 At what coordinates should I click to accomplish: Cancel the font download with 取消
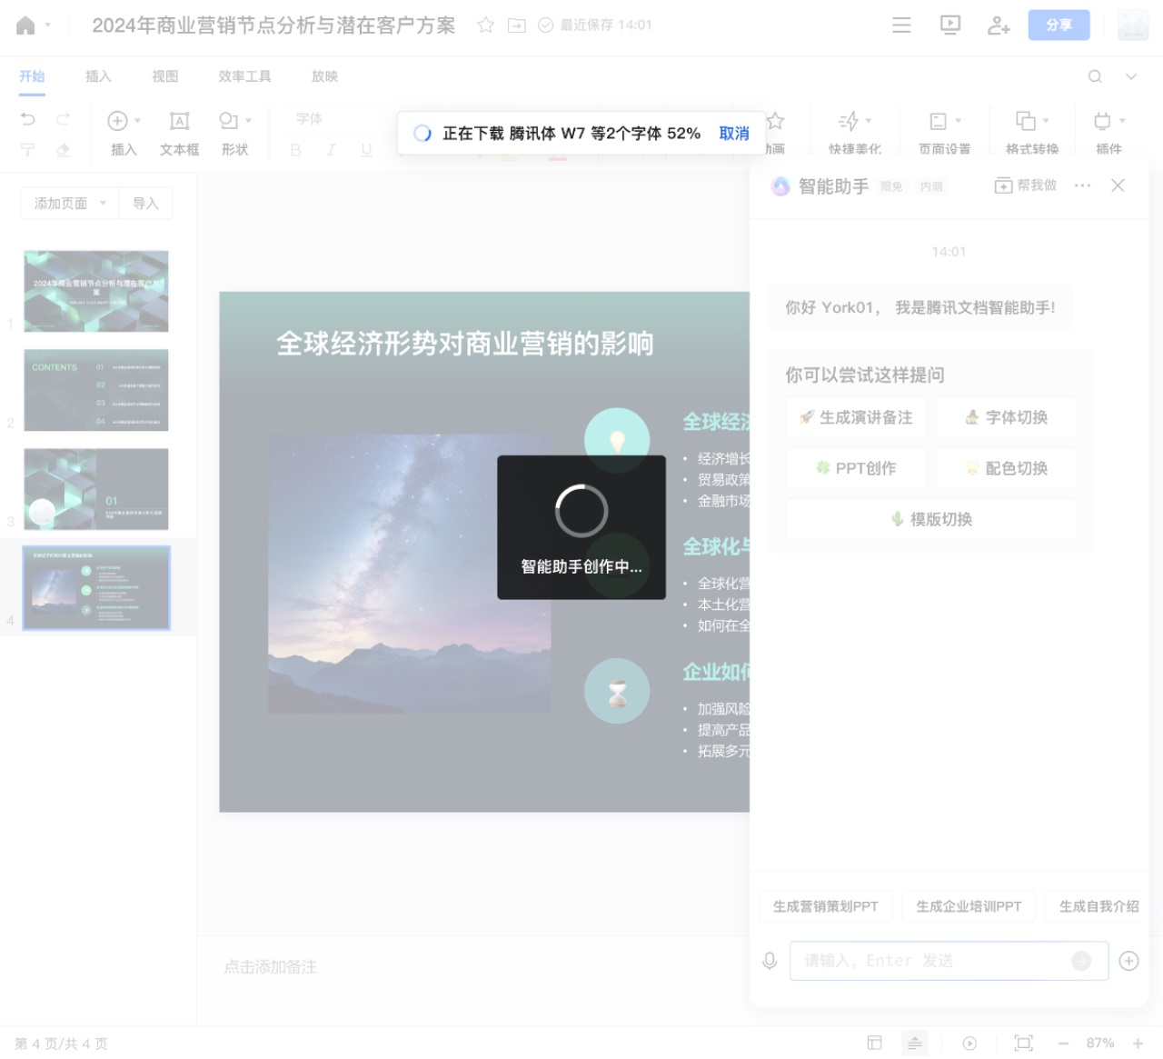pyautogui.click(x=734, y=134)
